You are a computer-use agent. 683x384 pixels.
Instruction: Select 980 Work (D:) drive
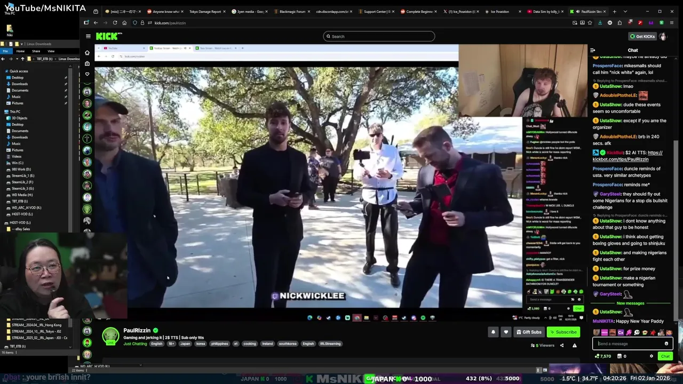coord(21,169)
